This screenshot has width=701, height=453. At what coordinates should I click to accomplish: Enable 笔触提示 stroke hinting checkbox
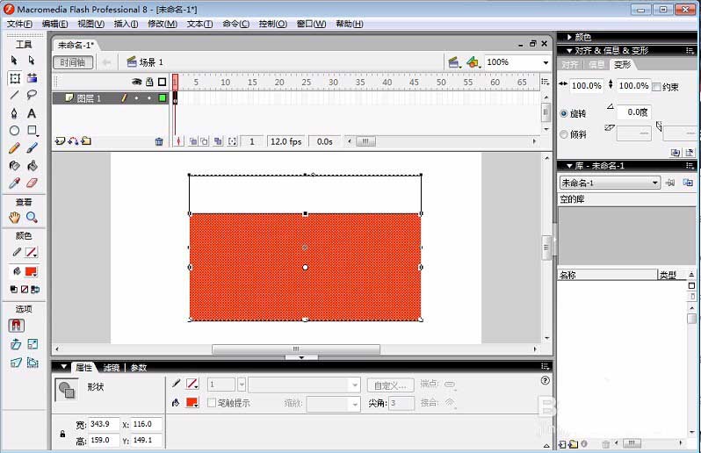click(x=212, y=402)
